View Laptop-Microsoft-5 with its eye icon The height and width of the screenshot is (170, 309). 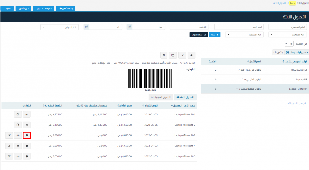pos(18,156)
